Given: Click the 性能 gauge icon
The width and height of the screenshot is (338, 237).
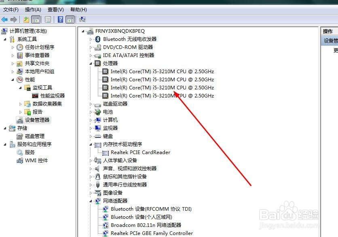Looking at the screenshot, I should 20,80.
